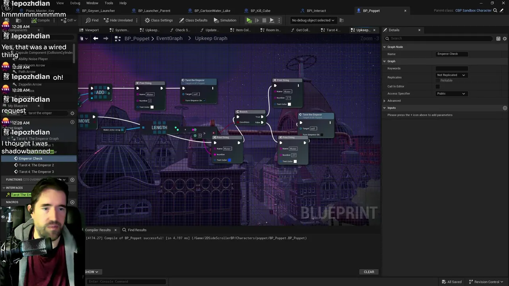Open the Details property matrix grid icon
The width and height of the screenshot is (509, 286).
click(498, 39)
